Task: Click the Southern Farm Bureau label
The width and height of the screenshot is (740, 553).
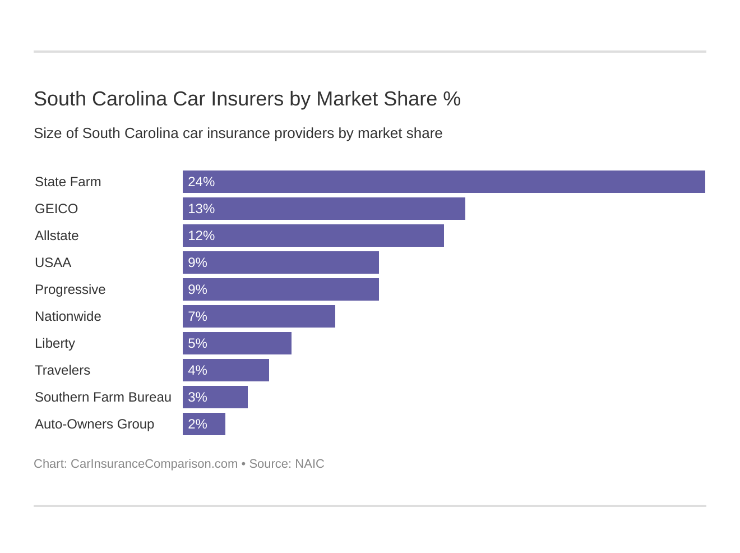Action: tap(103, 397)
